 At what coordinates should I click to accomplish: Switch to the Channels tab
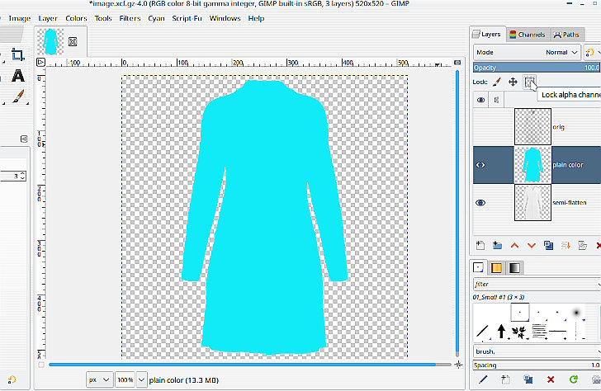528,35
